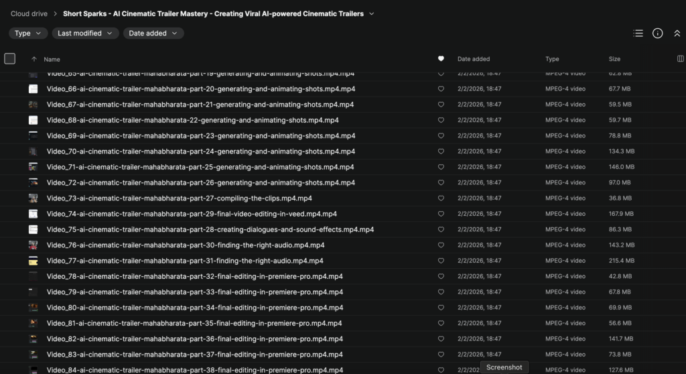Favorite Video_70 part-24 using its heart
This screenshot has height=374, width=686.
click(441, 151)
